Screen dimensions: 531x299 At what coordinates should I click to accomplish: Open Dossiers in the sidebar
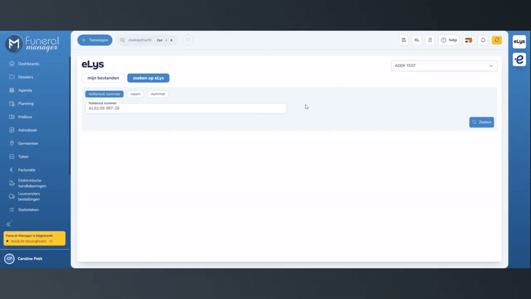coord(25,77)
